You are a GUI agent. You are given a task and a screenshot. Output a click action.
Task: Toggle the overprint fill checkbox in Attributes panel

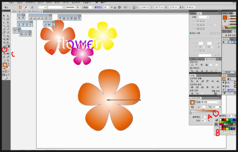tap(224, 35)
